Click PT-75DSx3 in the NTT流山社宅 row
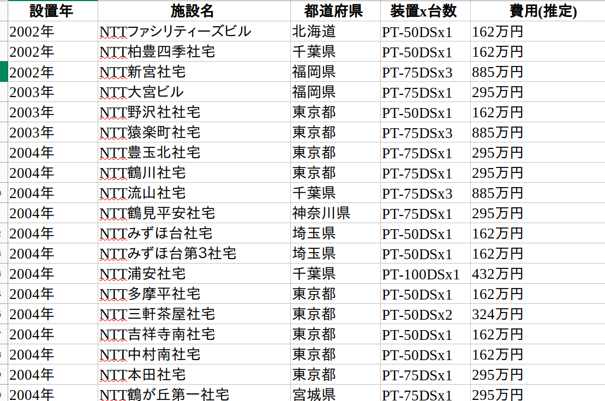This screenshot has width=605, height=401. tap(425, 193)
